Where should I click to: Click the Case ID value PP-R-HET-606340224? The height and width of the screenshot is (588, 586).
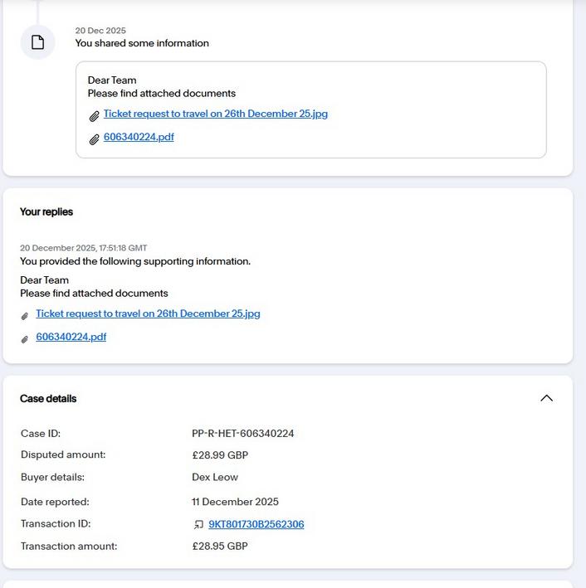click(242, 434)
